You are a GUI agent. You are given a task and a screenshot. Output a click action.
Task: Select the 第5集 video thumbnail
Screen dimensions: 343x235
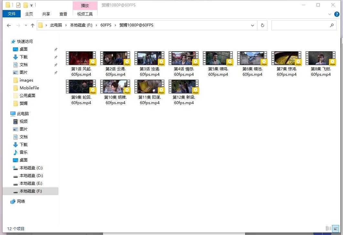click(x=218, y=59)
